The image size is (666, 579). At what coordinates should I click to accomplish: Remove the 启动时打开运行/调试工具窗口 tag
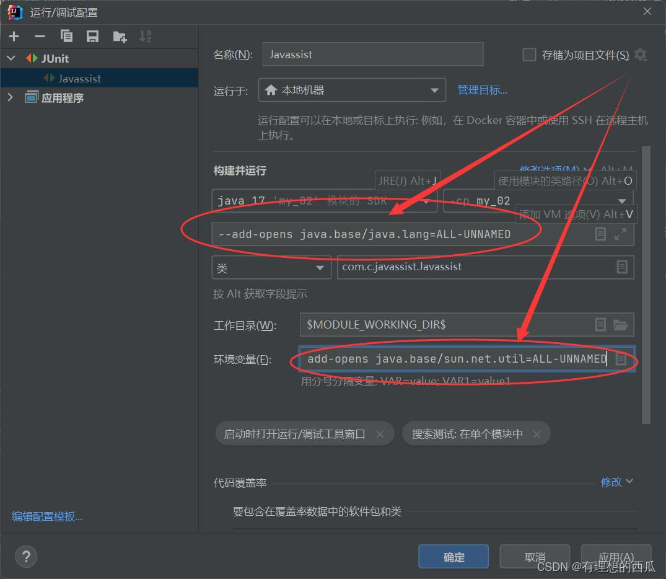click(x=380, y=433)
